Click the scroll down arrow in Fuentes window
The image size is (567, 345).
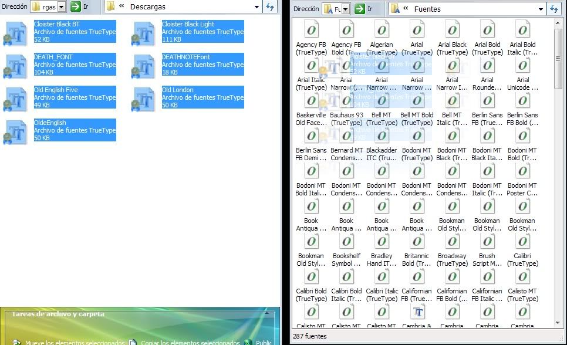(x=558, y=323)
